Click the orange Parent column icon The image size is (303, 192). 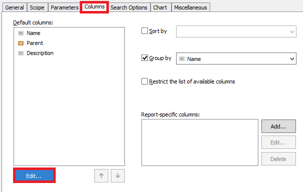point(21,43)
